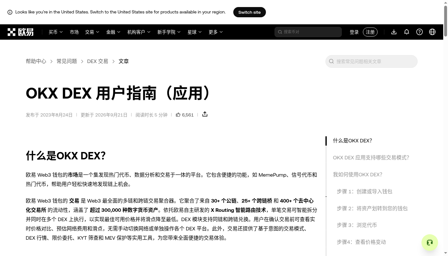Expand the 买币 dropdown menu
Screen dimensions: 448x256
point(56,32)
